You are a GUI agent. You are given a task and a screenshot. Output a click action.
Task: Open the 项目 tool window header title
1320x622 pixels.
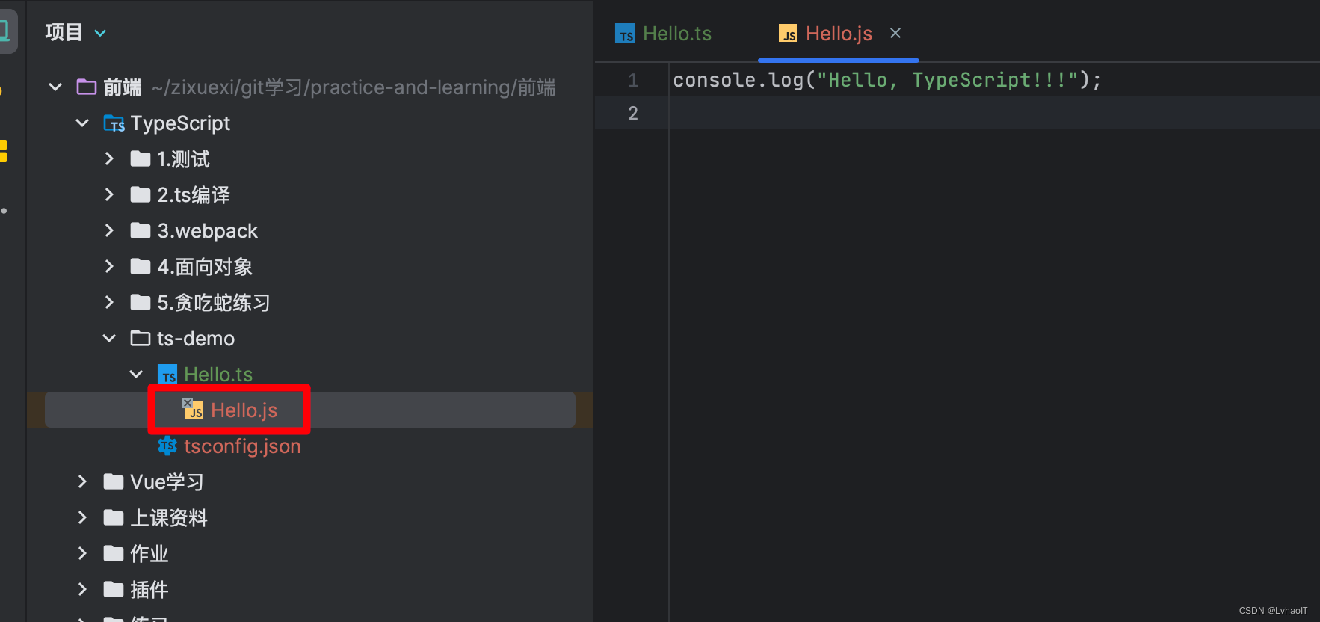(x=64, y=32)
